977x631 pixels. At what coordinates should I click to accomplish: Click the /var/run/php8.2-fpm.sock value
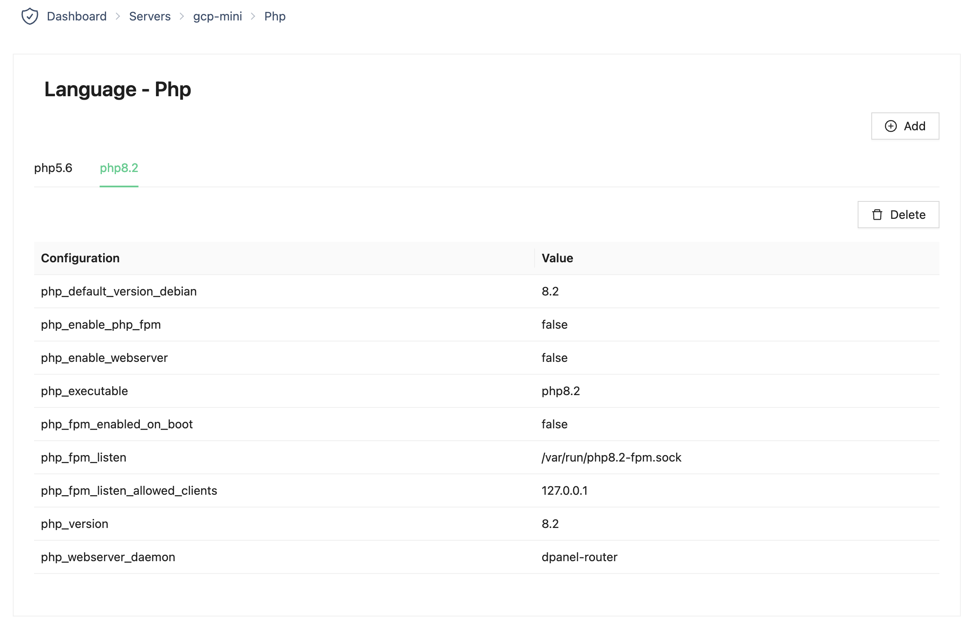pos(611,457)
